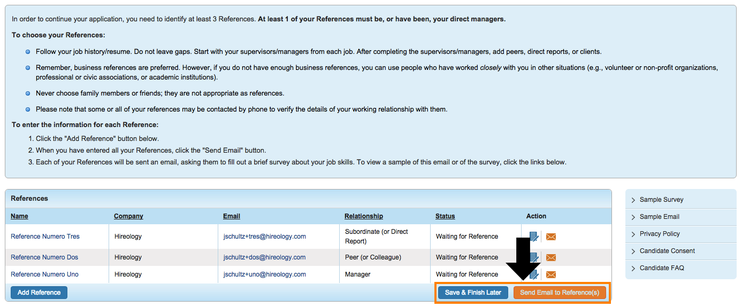Click the Status column header

coord(445,216)
